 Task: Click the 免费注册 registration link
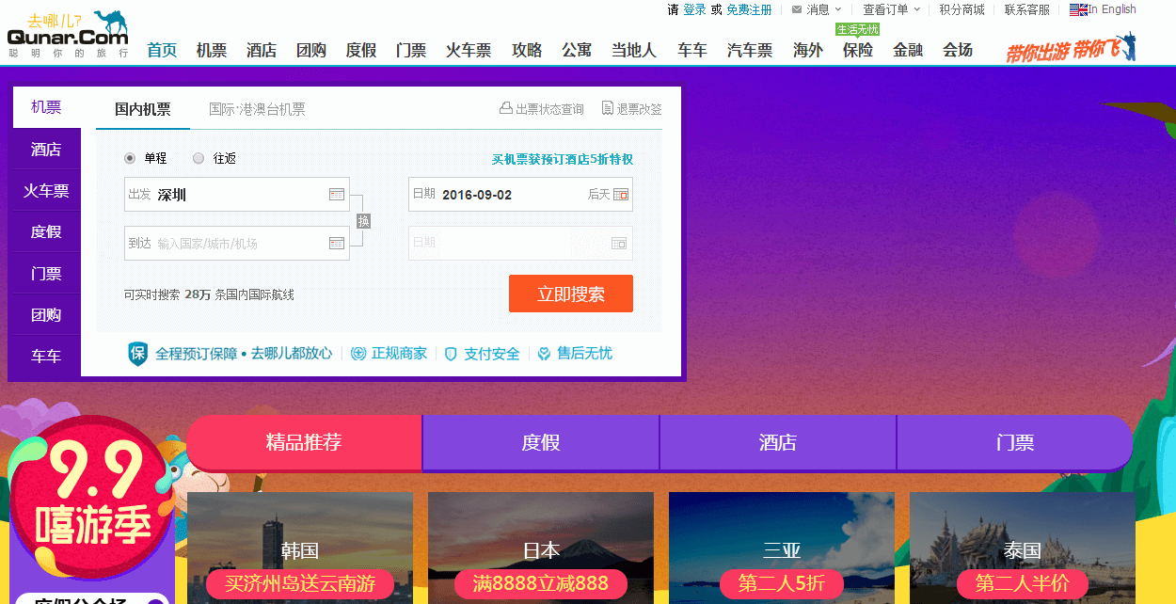[749, 8]
